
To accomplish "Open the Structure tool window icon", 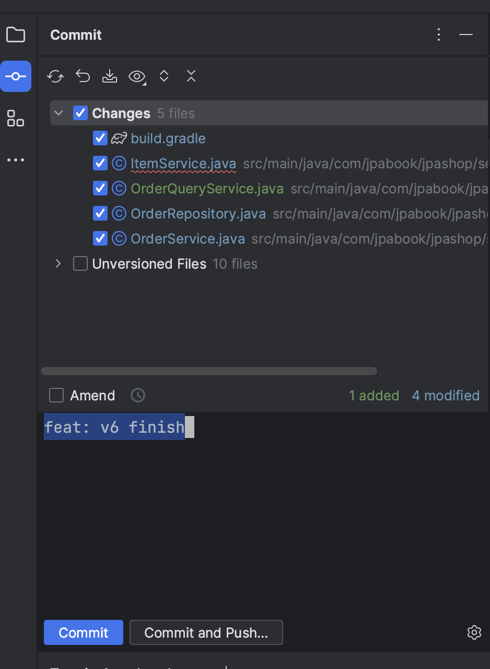I will 16,118.
